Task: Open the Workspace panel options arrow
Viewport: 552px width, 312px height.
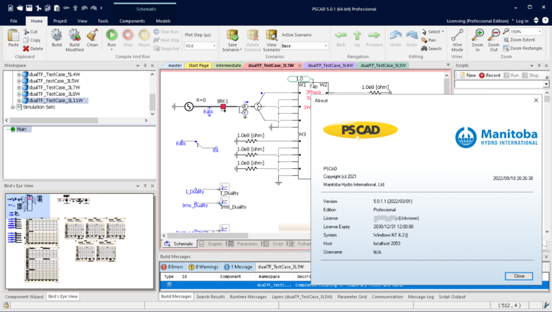Action: (x=137, y=65)
